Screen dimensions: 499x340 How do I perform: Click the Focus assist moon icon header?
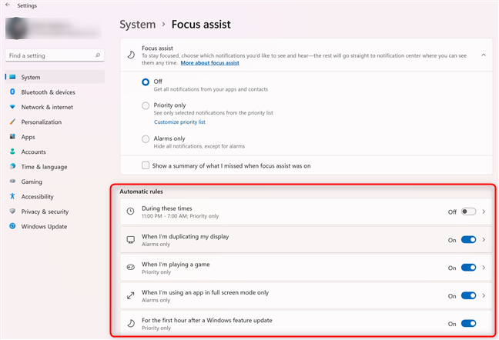(x=131, y=55)
